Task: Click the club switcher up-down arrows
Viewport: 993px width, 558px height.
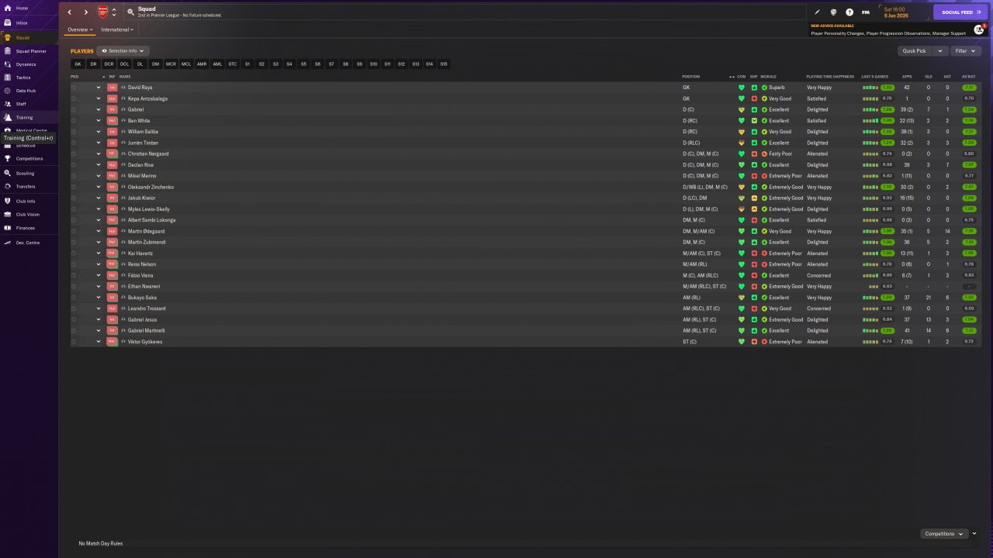Action: 114,12
